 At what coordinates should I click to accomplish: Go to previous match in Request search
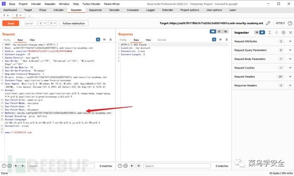[16, 166]
